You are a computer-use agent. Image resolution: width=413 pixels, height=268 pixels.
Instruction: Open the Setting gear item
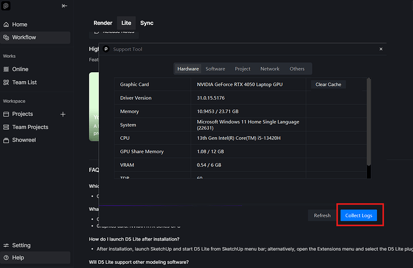[21, 245]
